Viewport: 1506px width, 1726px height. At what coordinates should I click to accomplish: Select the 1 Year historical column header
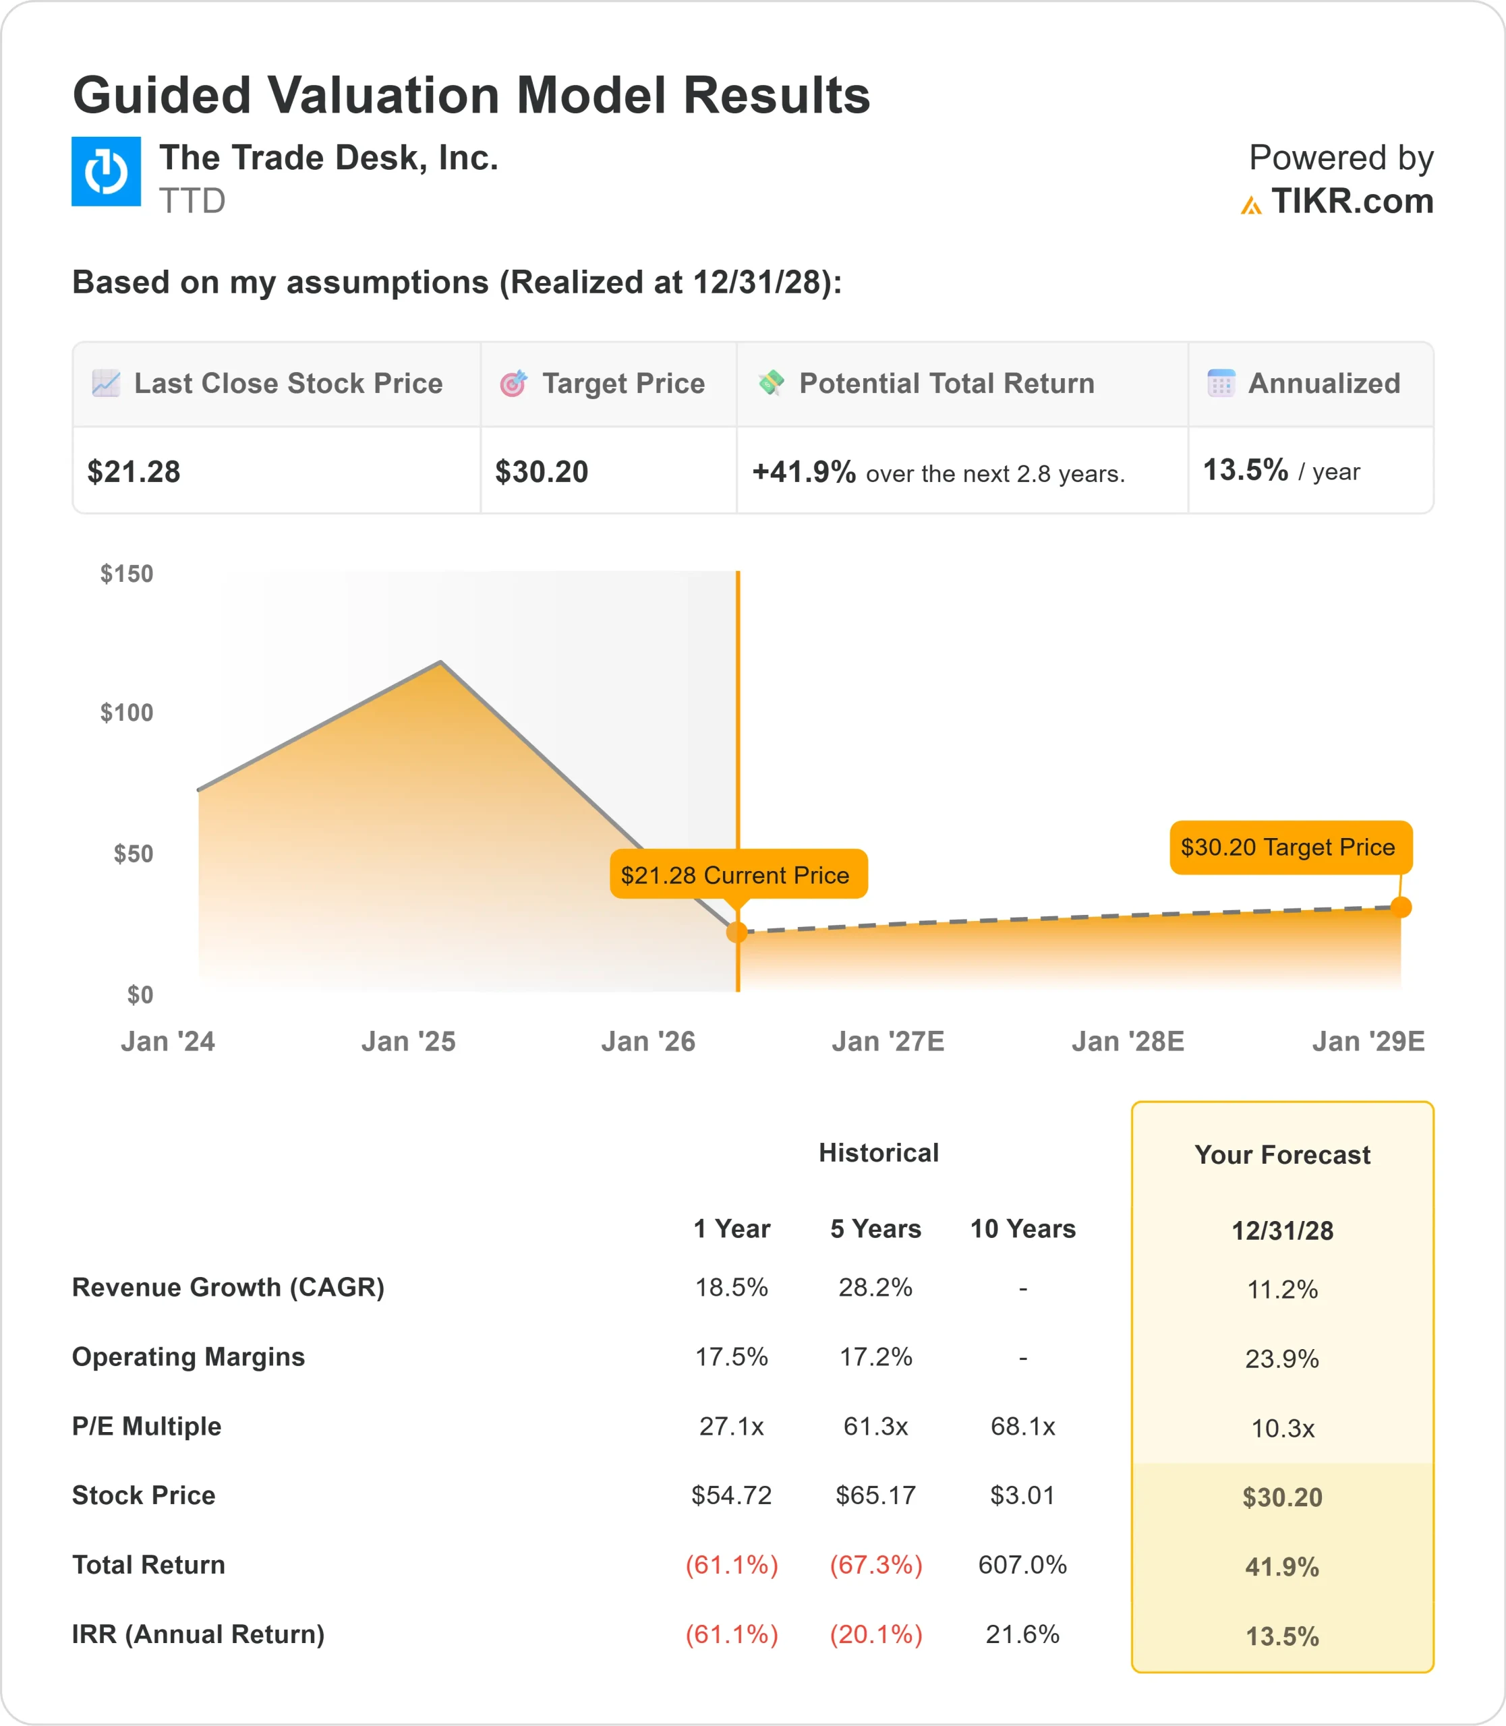[x=731, y=1228]
